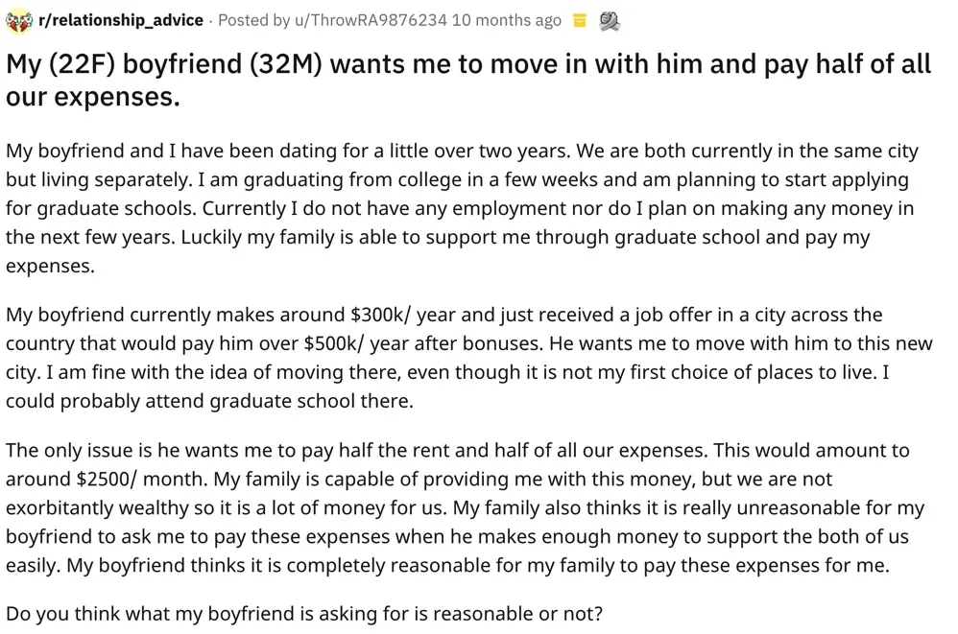Screen dimensions: 958x634
Task: Click the yellow archived post icon
Action: pyautogui.click(x=579, y=20)
